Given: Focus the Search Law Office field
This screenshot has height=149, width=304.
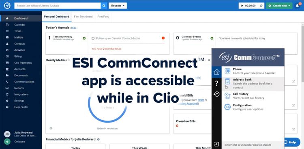Looking at the screenshot, I should pyautogui.click(x=58, y=6).
